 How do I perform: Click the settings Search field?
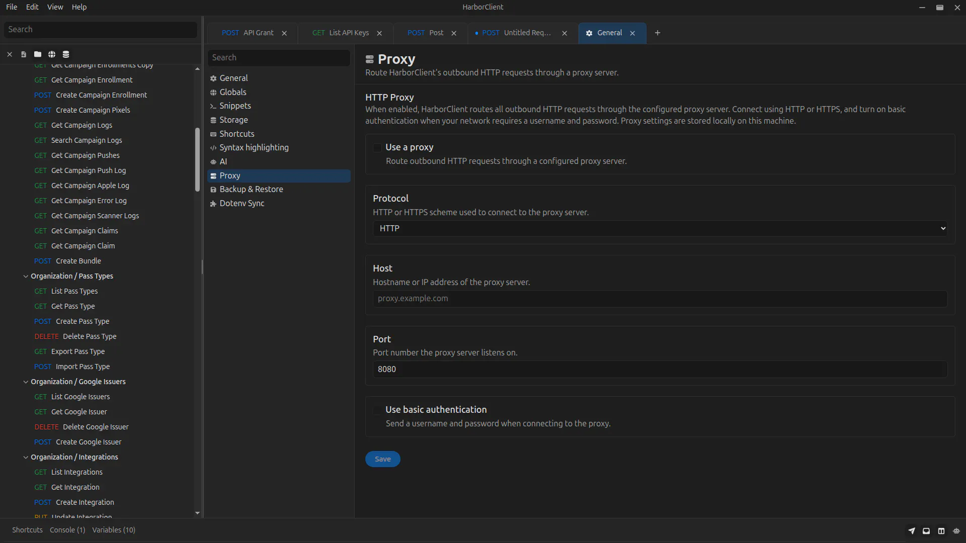click(x=279, y=58)
